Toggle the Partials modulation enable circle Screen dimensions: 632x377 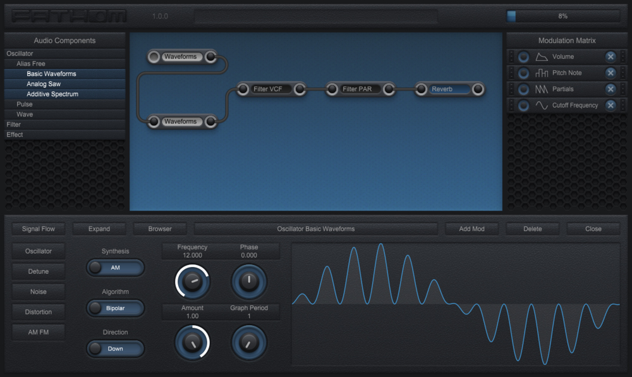(523, 89)
